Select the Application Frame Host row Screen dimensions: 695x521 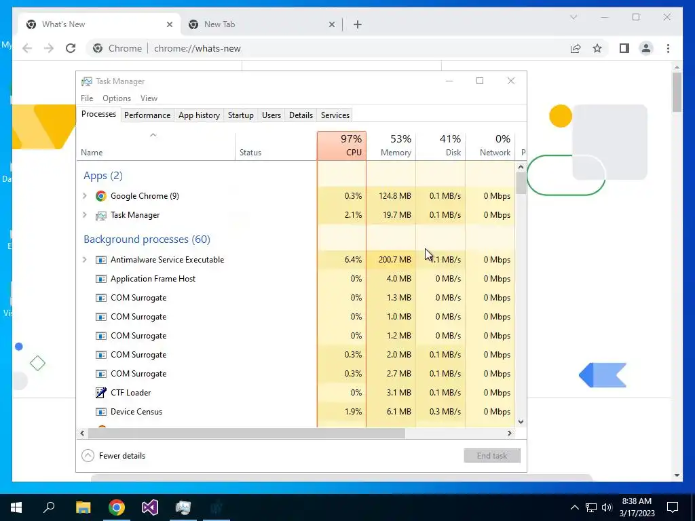coord(296,279)
